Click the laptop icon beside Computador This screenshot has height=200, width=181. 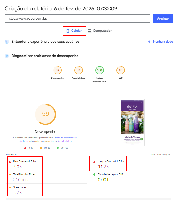tap(90, 31)
